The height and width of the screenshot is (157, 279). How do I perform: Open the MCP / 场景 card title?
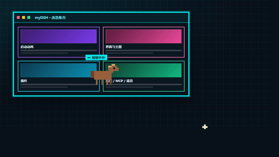click(x=119, y=81)
